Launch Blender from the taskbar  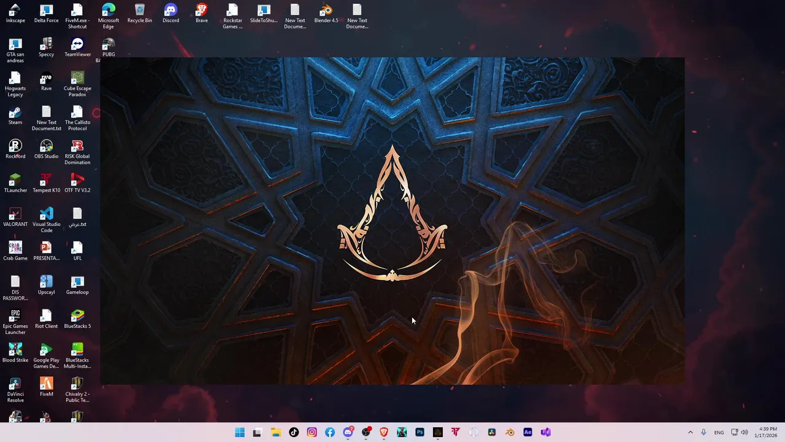point(510,432)
